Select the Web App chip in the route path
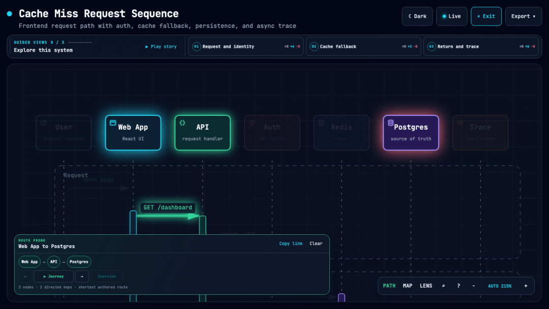The width and height of the screenshot is (549, 309). pos(29,262)
